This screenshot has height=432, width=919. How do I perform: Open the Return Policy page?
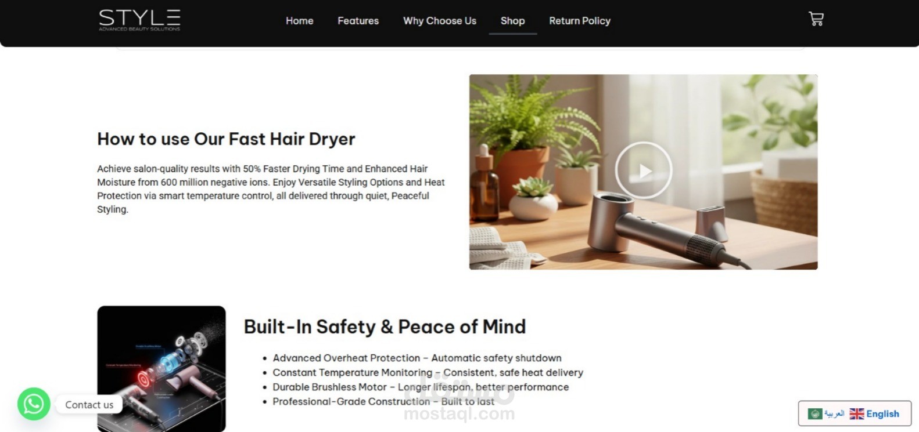[580, 21]
